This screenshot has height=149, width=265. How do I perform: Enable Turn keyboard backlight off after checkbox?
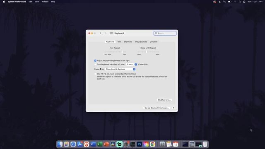pyautogui.click(x=95, y=65)
